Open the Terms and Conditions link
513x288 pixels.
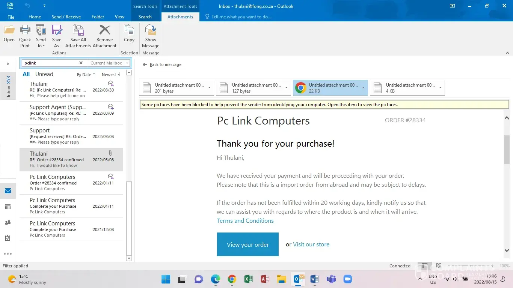pyautogui.click(x=245, y=221)
